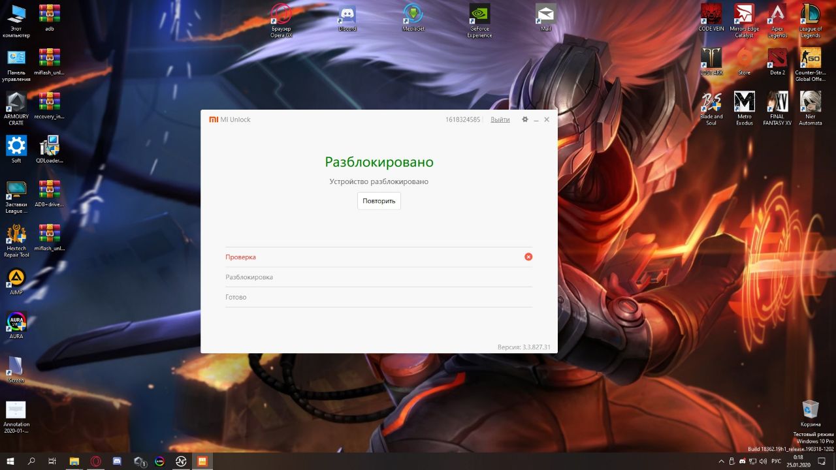The height and width of the screenshot is (470, 836).
Task: Click the Mi logo in title bar
Action: coord(213,119)
